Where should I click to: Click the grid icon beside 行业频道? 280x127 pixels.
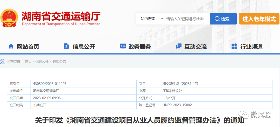[x=234, y=46]
